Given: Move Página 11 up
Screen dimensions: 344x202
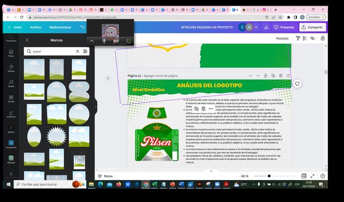Looking at the screenshot, I should pyautogui.click(x=250, y=75).
